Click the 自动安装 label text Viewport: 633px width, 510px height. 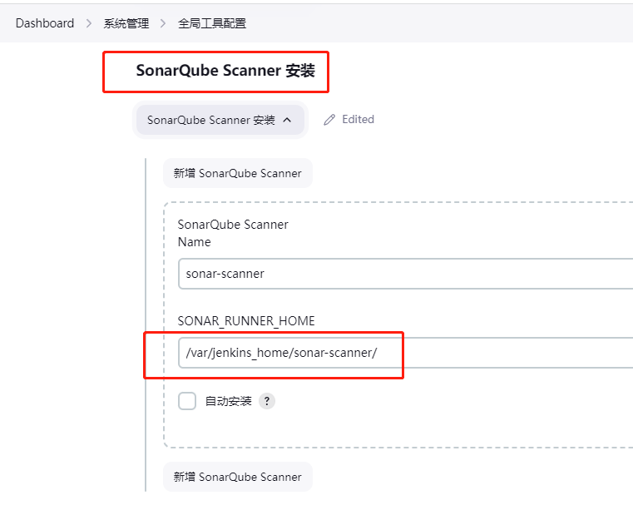(x=229, y=401)
